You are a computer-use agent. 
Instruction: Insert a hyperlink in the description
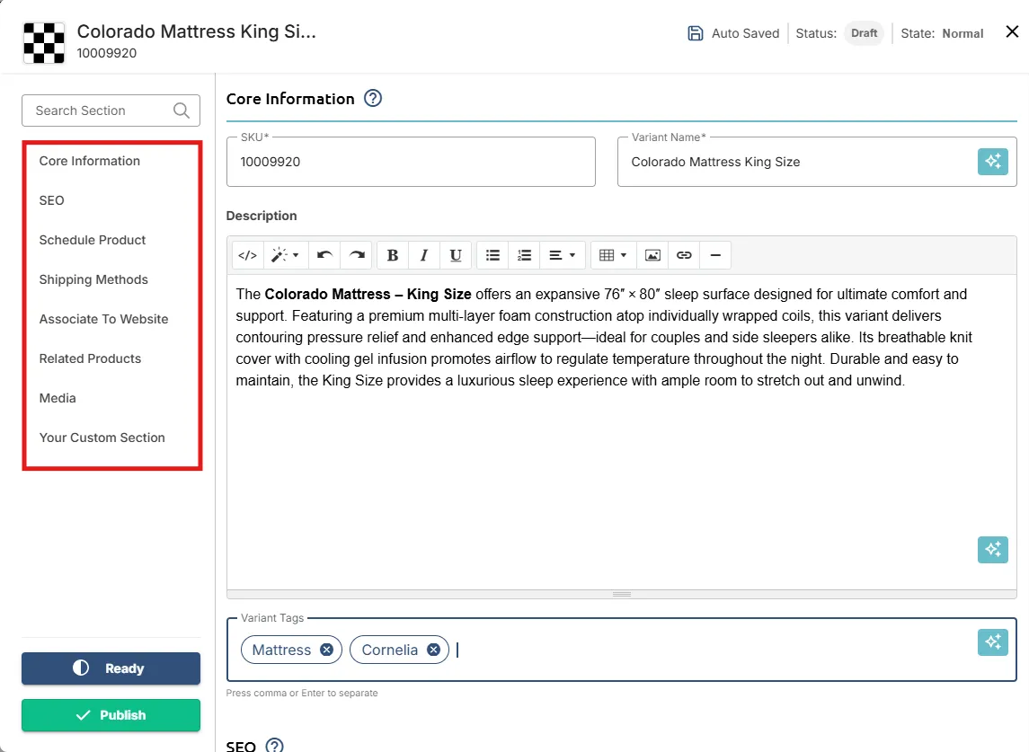click(x=684, y=255)
